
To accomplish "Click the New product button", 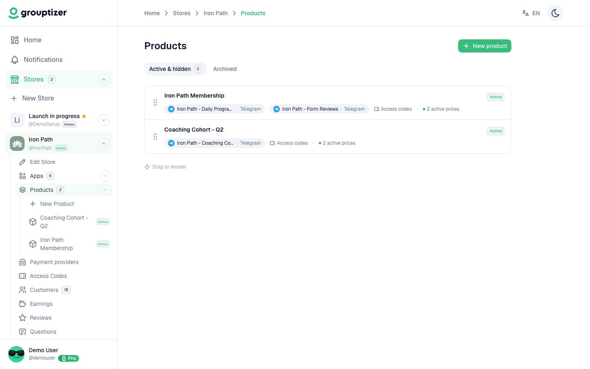I will [x=485, y=46].
